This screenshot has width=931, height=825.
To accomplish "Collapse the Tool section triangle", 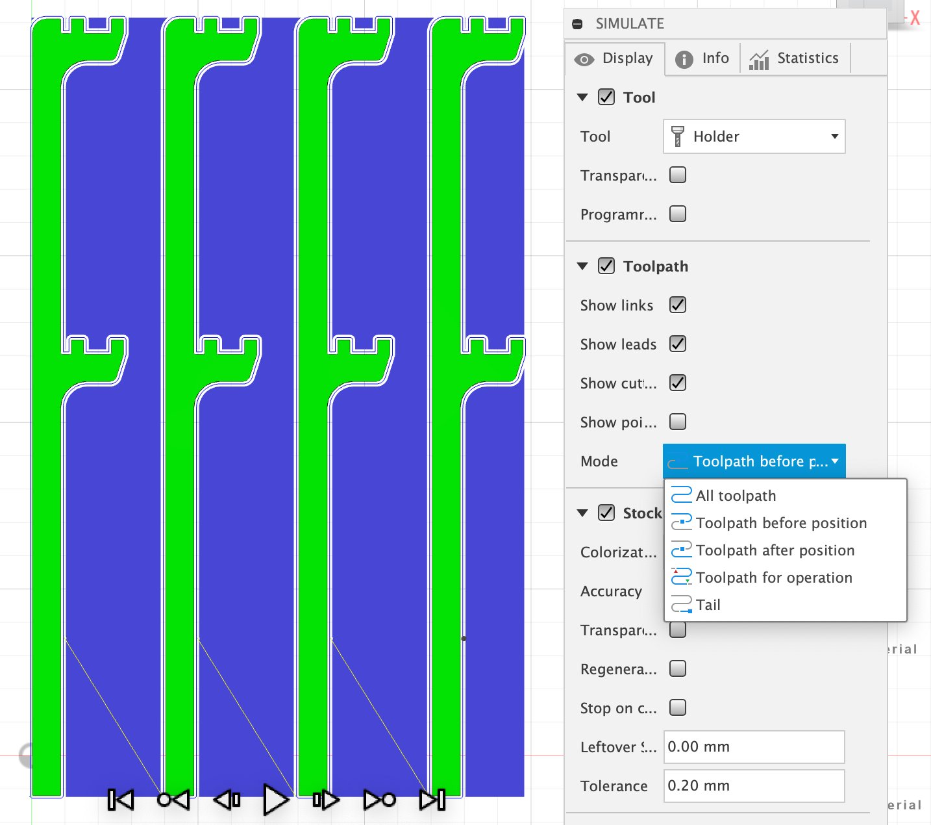I will tap(582, 97).
